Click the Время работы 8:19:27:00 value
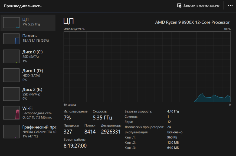Image resolution: width=236 pixels, height=156 pixels. coord(75,146)
